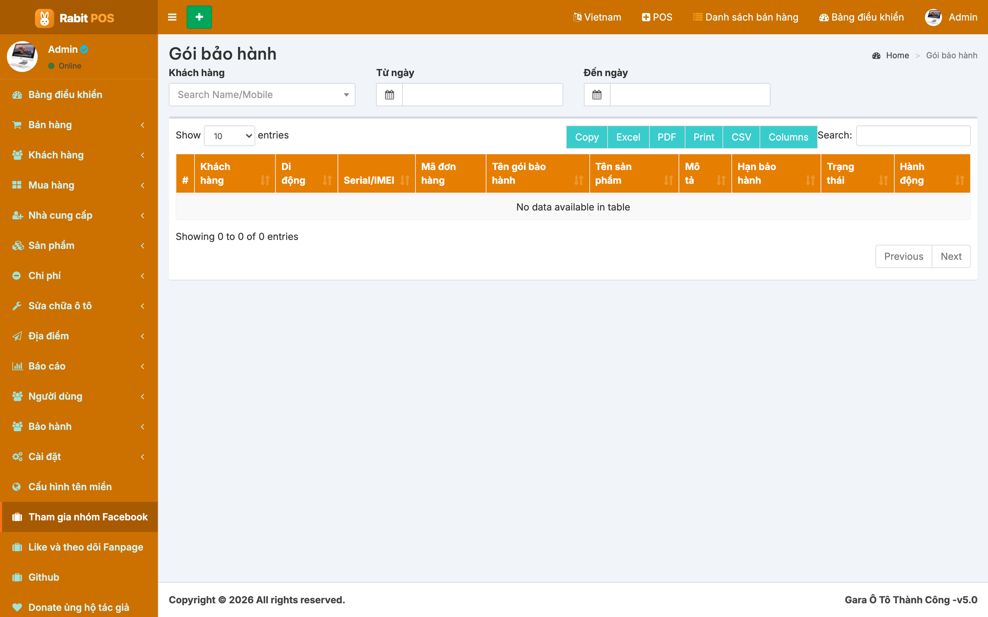The width and height of the screenshot is (988, 617).
Task: Open the Đến ngày calendar icon
Action: click(x=597, y=95)
